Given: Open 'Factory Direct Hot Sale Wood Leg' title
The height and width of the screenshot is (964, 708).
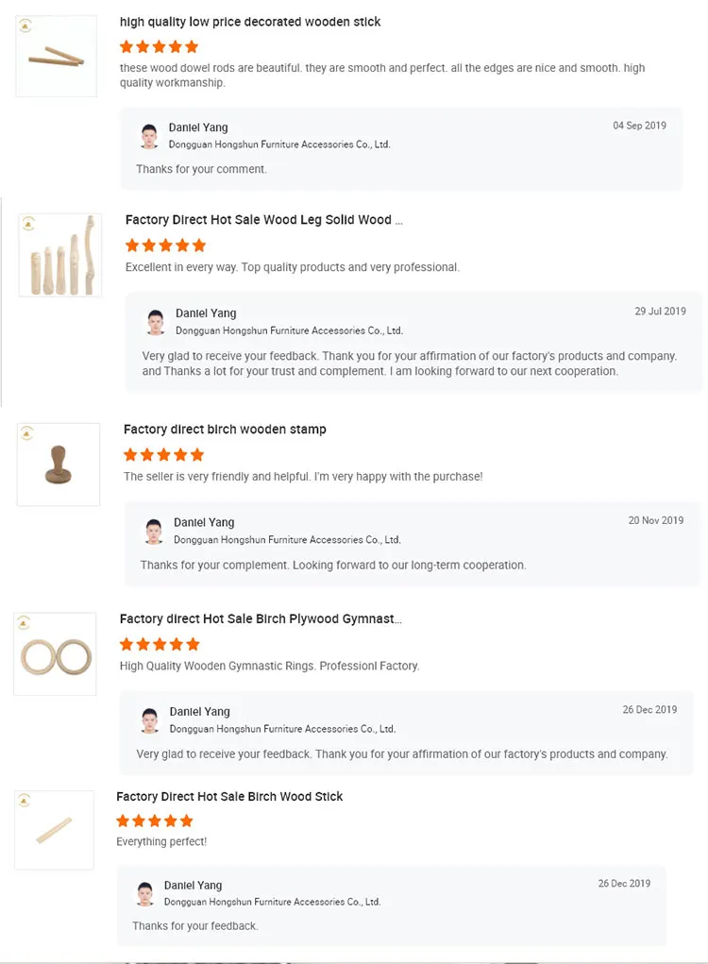Looking at the screenshot, I should (263, 220).
